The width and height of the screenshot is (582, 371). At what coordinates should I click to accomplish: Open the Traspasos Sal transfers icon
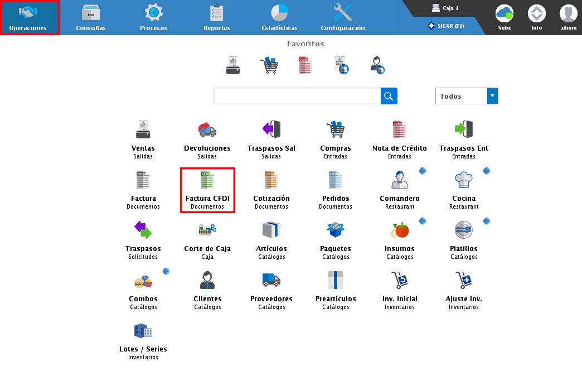(x=271, y=131)
